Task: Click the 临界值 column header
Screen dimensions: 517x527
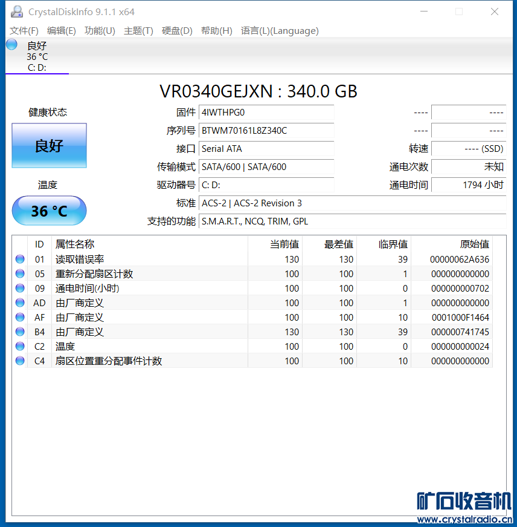Action: point(384,244)
